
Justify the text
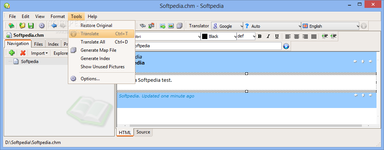click(x=314, y=36)
